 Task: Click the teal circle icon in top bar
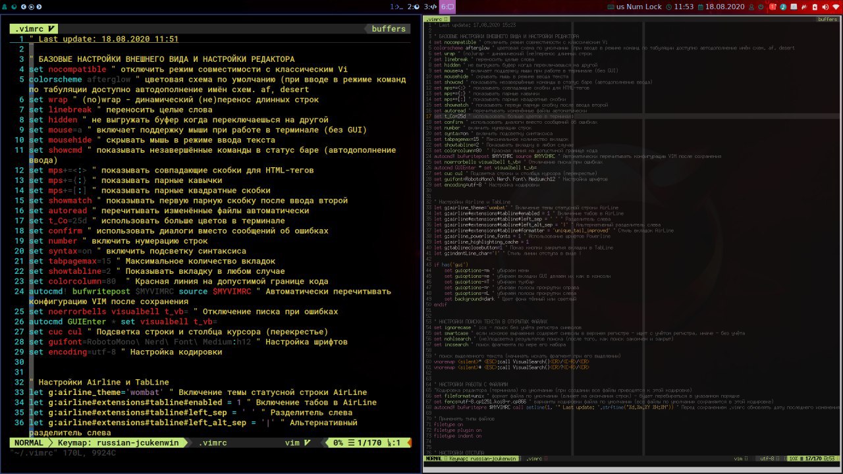click(14, 7)
